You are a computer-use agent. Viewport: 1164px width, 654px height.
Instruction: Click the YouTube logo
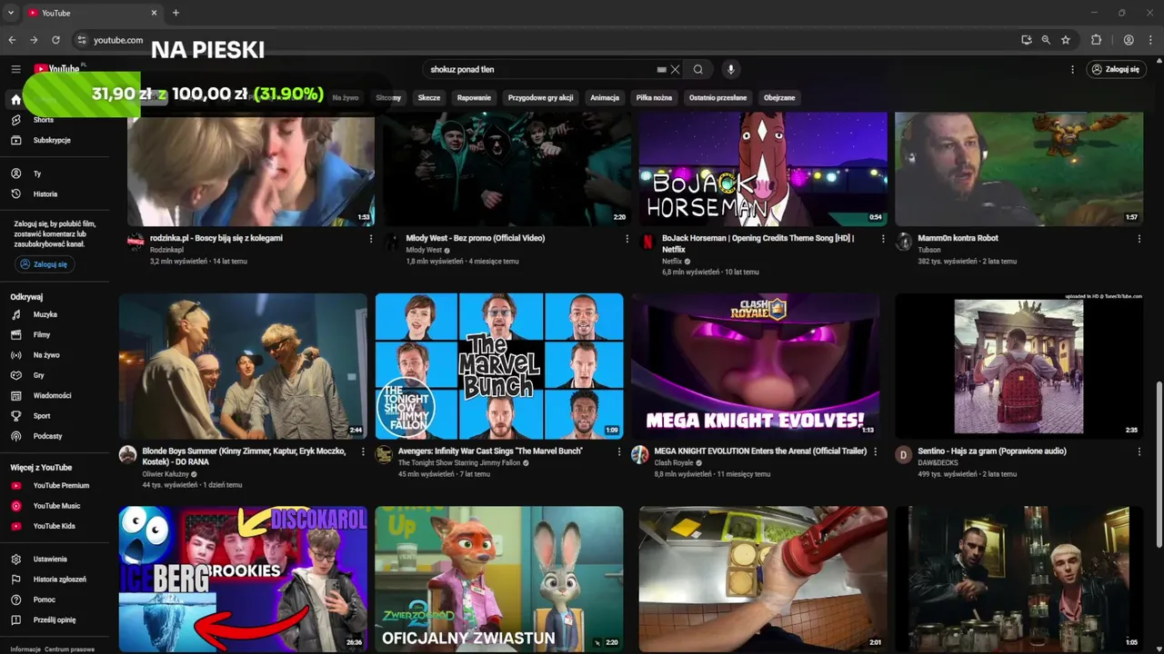click(x=58, y=69)
